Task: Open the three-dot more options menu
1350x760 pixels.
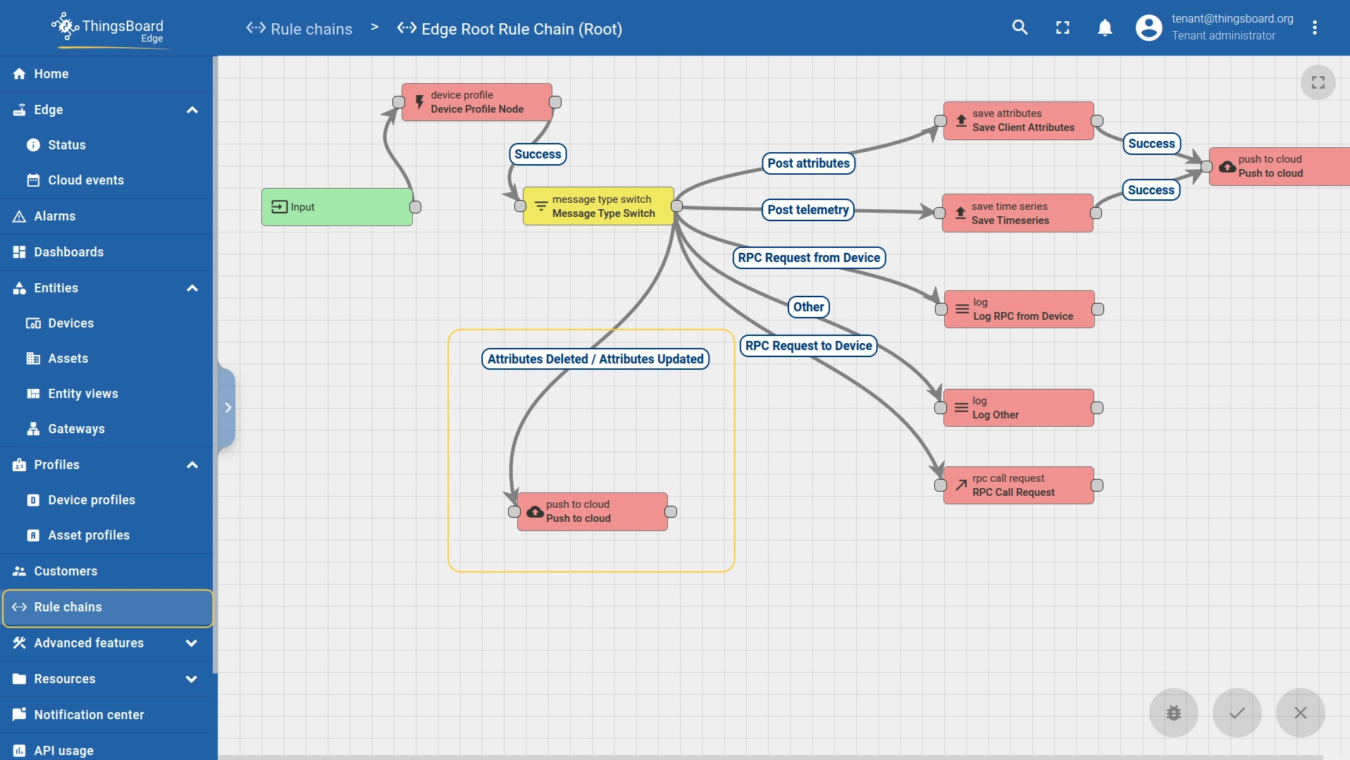Action: coord(1315,27)
